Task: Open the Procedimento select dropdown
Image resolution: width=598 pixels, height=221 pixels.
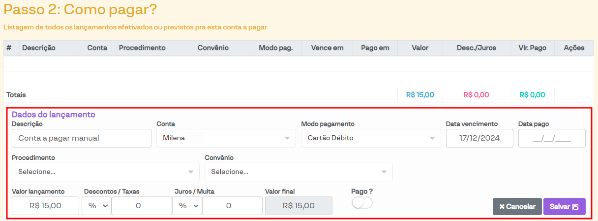Action: click(105, 172)
